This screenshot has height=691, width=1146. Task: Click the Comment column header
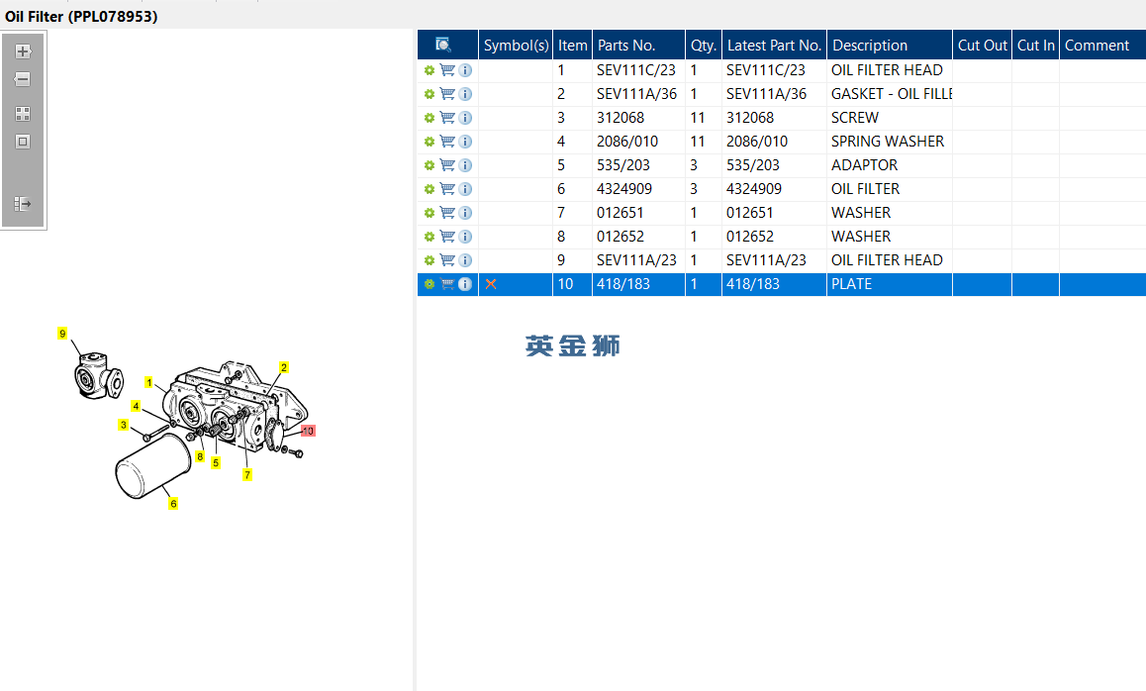pos(1102,45)
